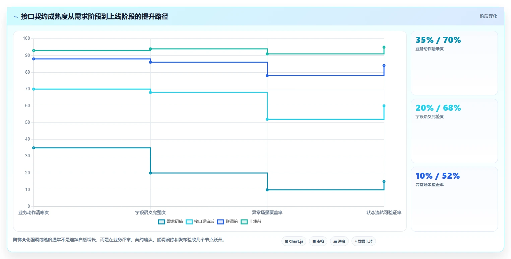Select the 上线前 point at 字段语义完整度 (94)
This screenshot has height=259, width=511.
(x=150, y=49)
